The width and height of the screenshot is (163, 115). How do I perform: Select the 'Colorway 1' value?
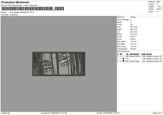click(x=14, y=15)
